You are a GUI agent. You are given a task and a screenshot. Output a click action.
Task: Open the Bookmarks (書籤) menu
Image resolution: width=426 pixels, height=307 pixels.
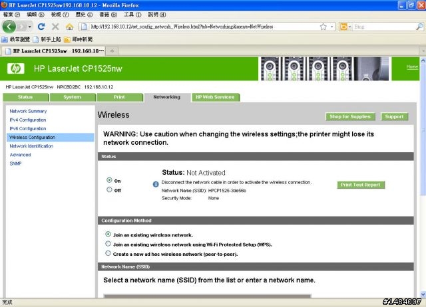pos(108,15)
